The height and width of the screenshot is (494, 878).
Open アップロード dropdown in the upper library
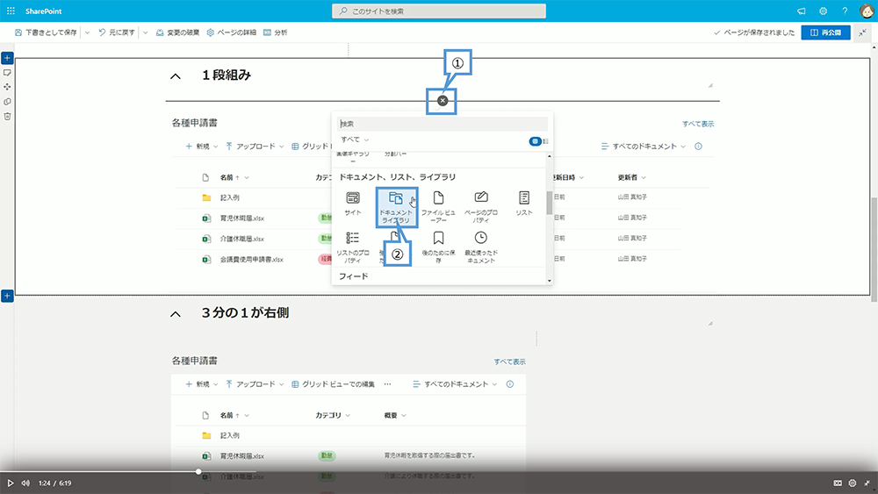255,146
